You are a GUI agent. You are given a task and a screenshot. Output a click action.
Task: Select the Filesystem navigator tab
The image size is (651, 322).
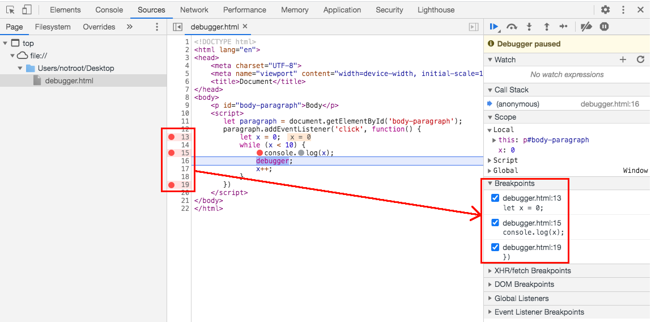click(x=53, y=27)
